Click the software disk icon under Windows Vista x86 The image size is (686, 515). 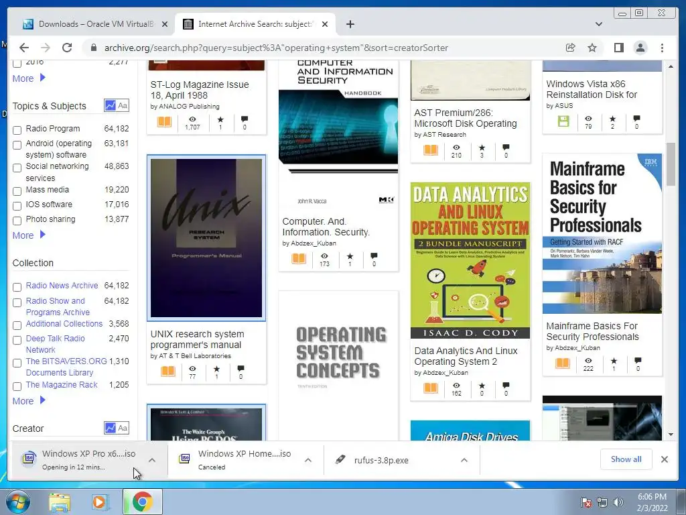563,121
